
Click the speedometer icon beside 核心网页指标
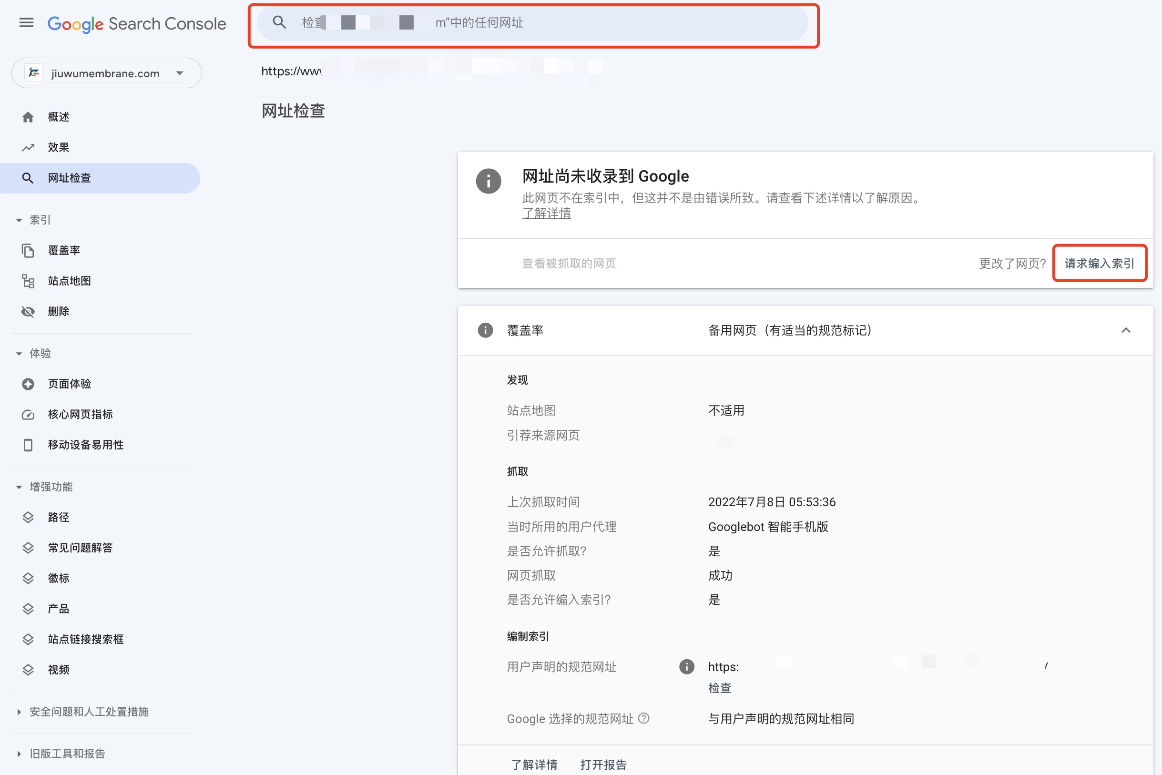coord(28,415)
